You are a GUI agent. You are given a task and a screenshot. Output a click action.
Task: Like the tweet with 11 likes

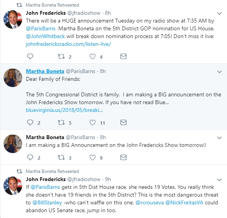pyautogui.click(x=93, y=122)
